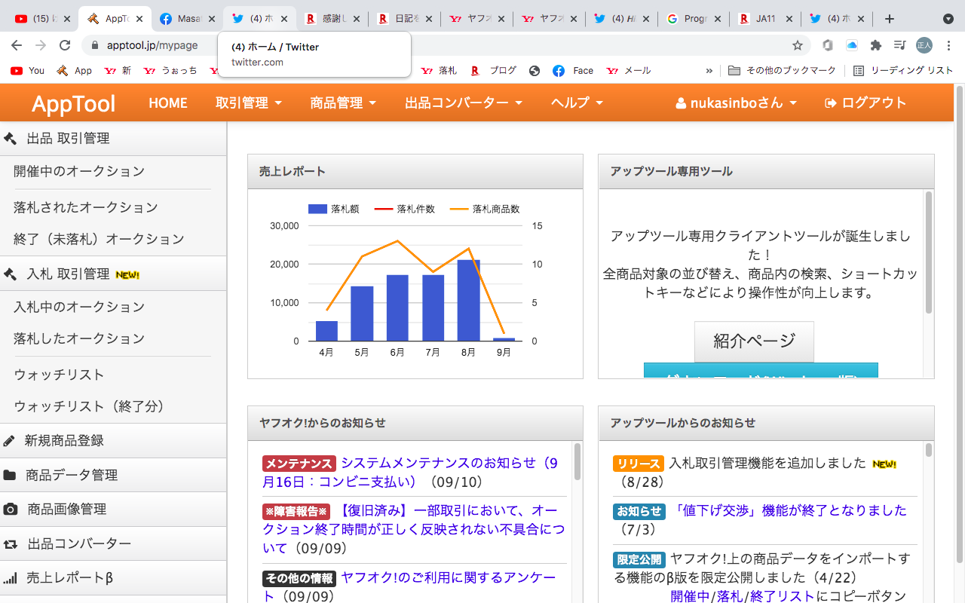Open the 出品コンバーター navigation dropdown
The width and height of the screenshot is (965, 603).
point(464,103)
